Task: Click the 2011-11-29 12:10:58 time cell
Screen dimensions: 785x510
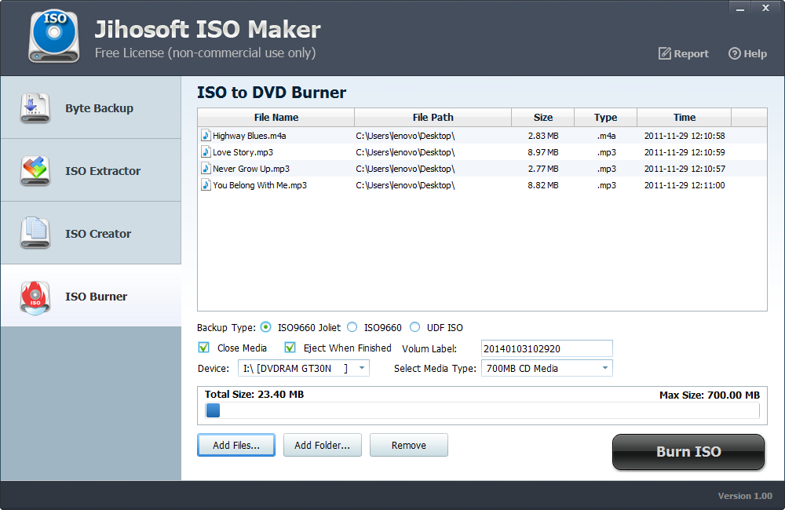Action: (x=685, y=136)
